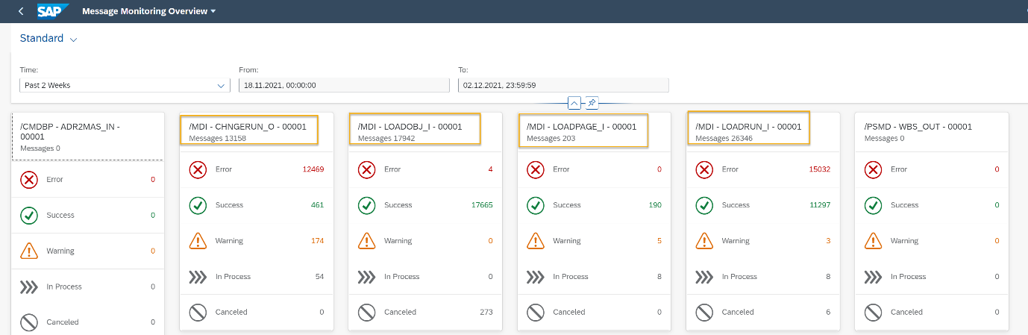Go back using the header back arrow
The height and width of the screenshot is (335, 1028).
coord(20,11)
